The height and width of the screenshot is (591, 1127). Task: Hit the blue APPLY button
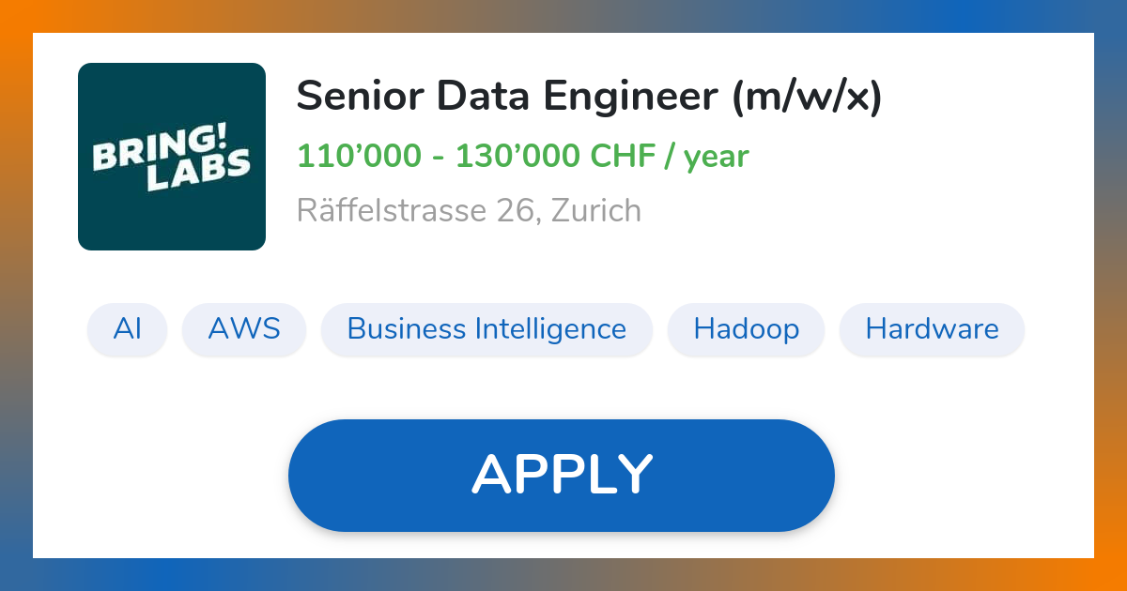click(x=562, y=476)
